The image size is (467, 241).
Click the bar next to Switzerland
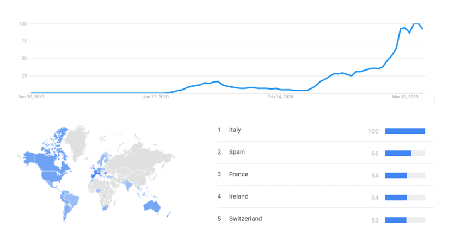pyautogui.click(x=396, y=220)
